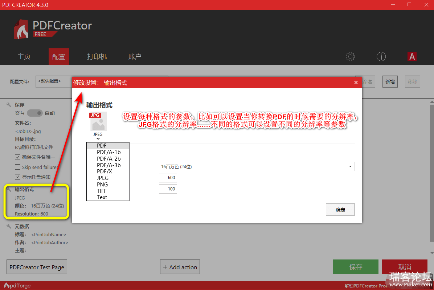Click the Add action button
The image size is (434, 290).
[x=180, y=267]
